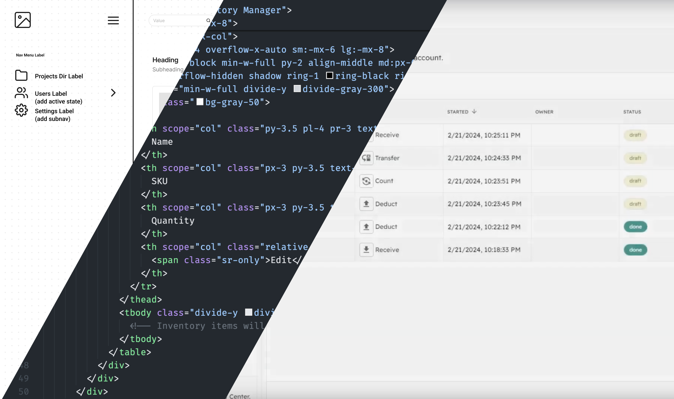The image size is (674, 399).
Task: Click the Users people icon
Action: pyautogui.click(x=21, y=93)
